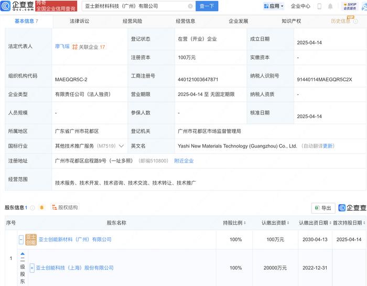367x286 pixels.
Task: Click the 亚士创能 shareholder logo thumbnail
Action: pos(31,240)
